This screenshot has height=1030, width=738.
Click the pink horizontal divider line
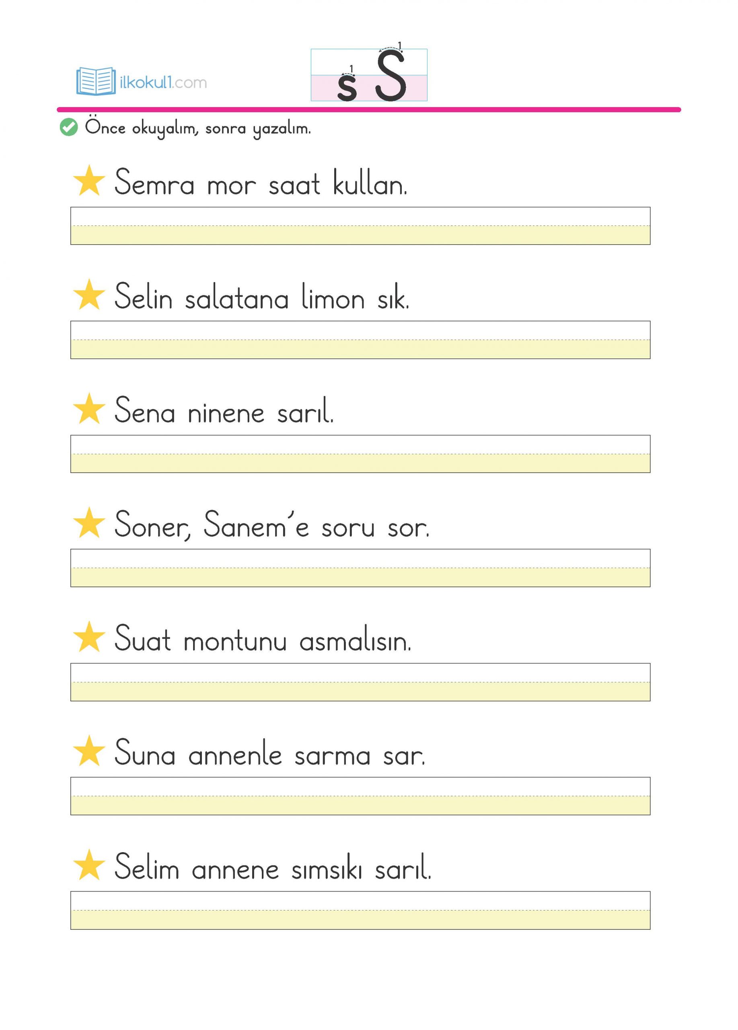tap(368, 109)
